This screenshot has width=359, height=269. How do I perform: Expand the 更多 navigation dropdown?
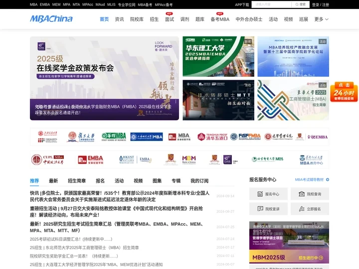click(x=322, y=19)
